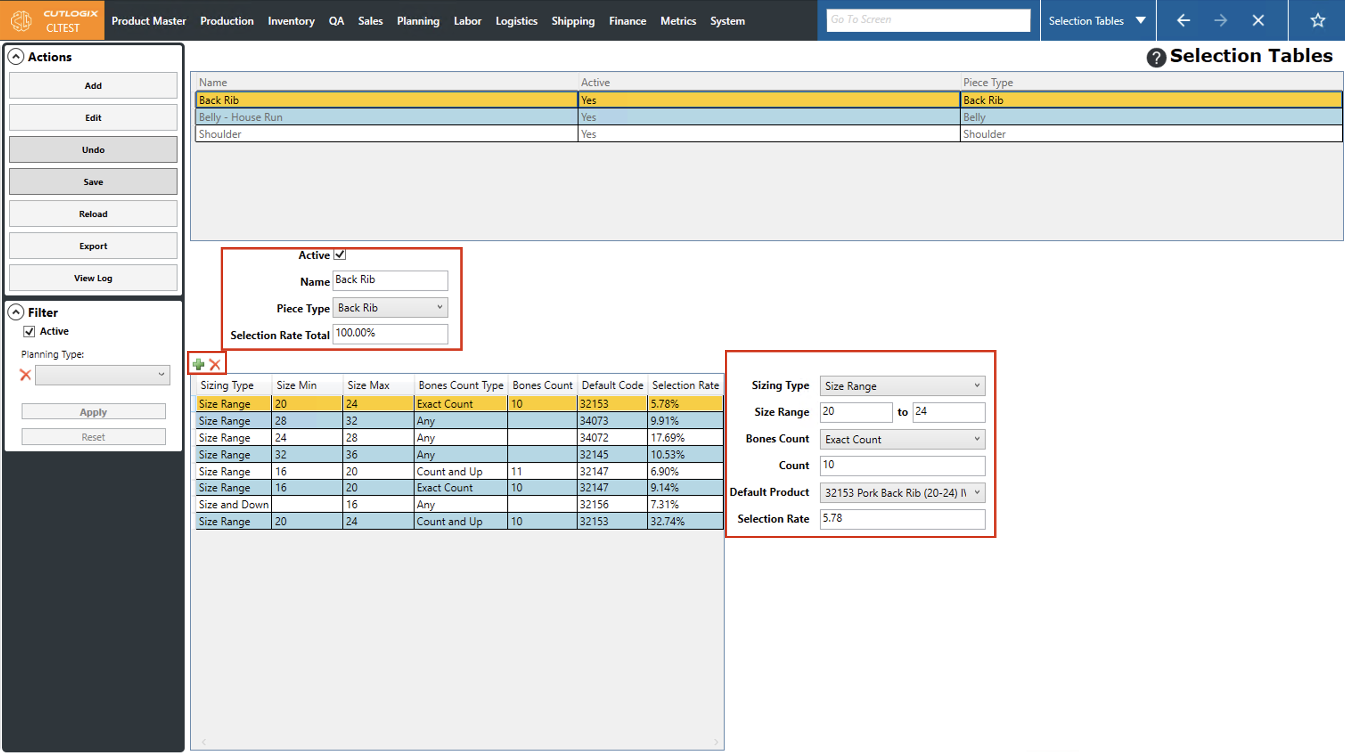1345x753 pixels.
Task: Uncheck the Active checkbox above Name field
Action: click(340, 254)
